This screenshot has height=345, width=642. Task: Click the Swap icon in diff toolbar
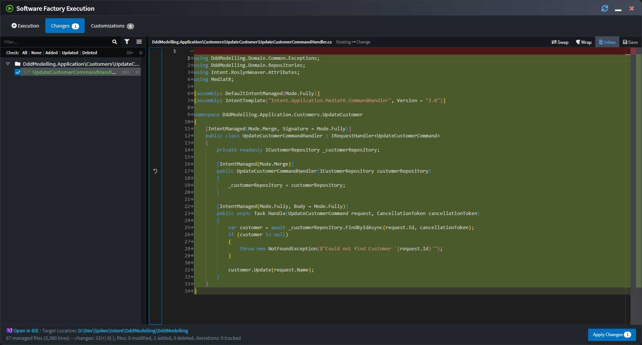pos(560,42)
